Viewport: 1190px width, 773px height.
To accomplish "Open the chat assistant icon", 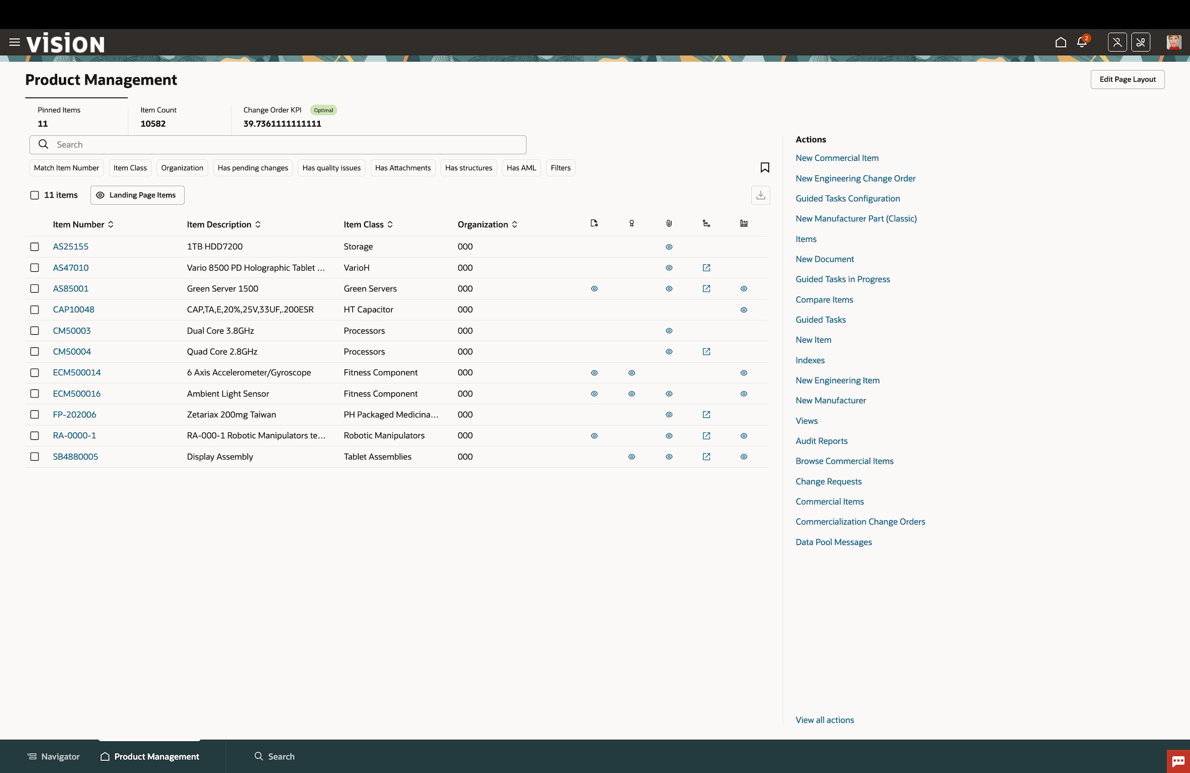I will (1178, 761).
